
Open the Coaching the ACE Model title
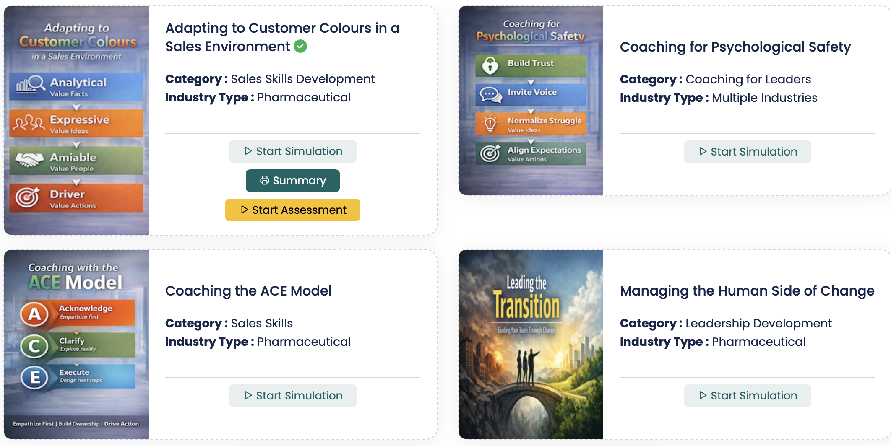[x=248, y=291]
